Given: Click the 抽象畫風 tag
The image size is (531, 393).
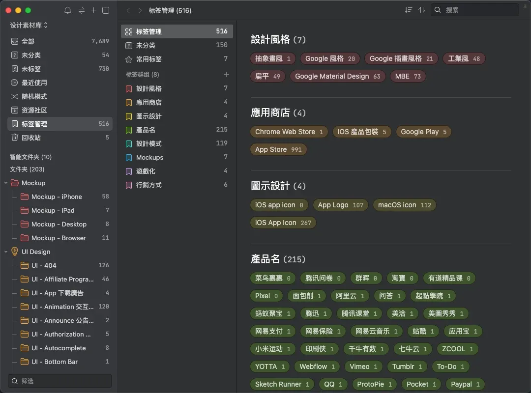Looking at the screenshot, I should point(272,58).
